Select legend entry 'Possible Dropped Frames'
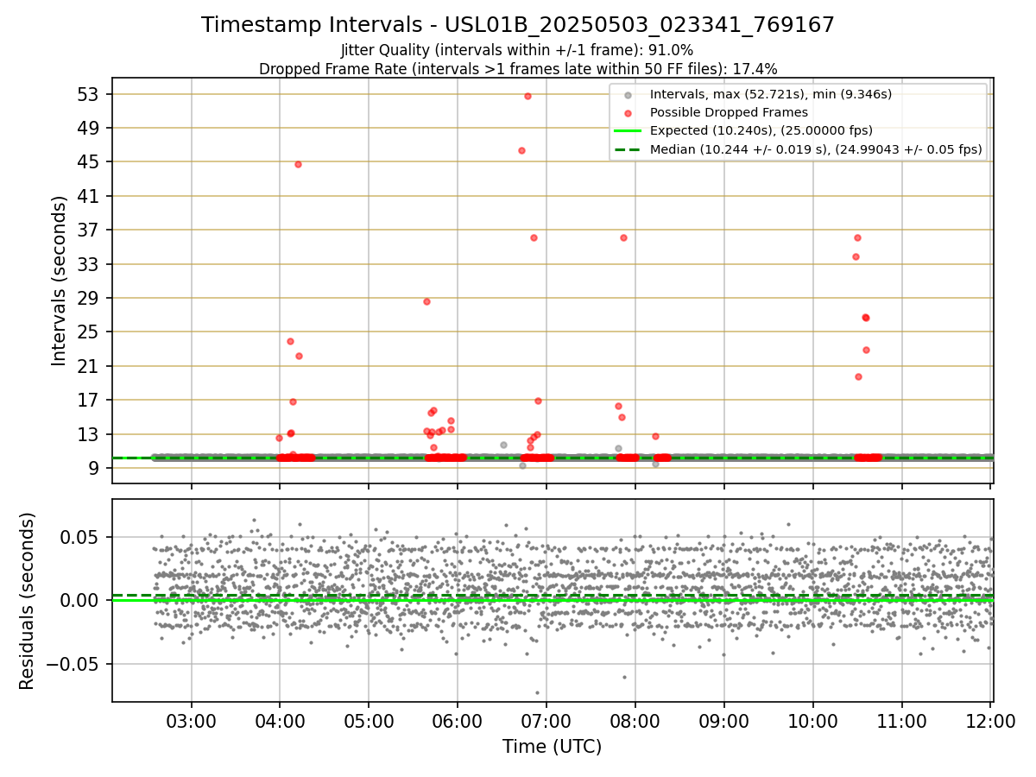Screen dimensions: 1036x777 (729, 112)
